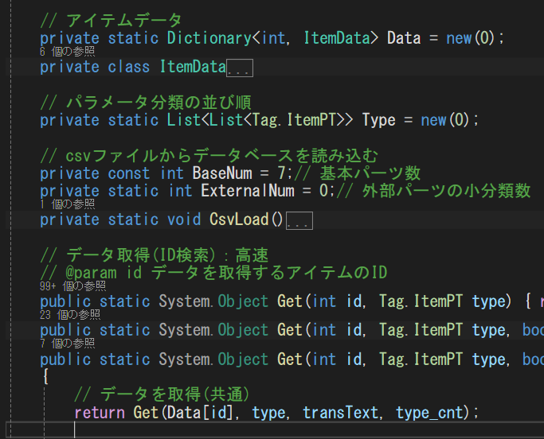Click Data[id] in the return statement
544x439 pixels.
tap(199, 413)
